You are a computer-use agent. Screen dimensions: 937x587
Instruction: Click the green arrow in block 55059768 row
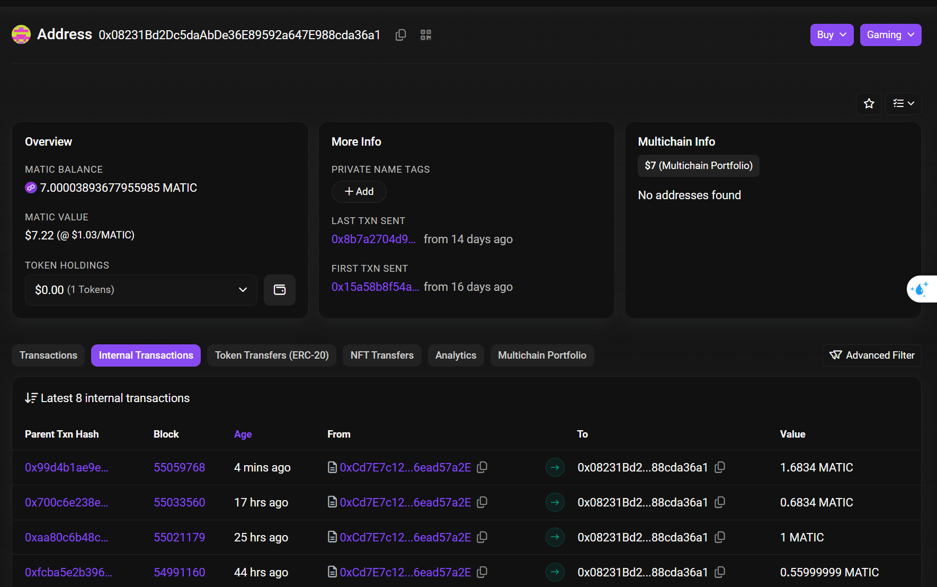tap(555, 467)
